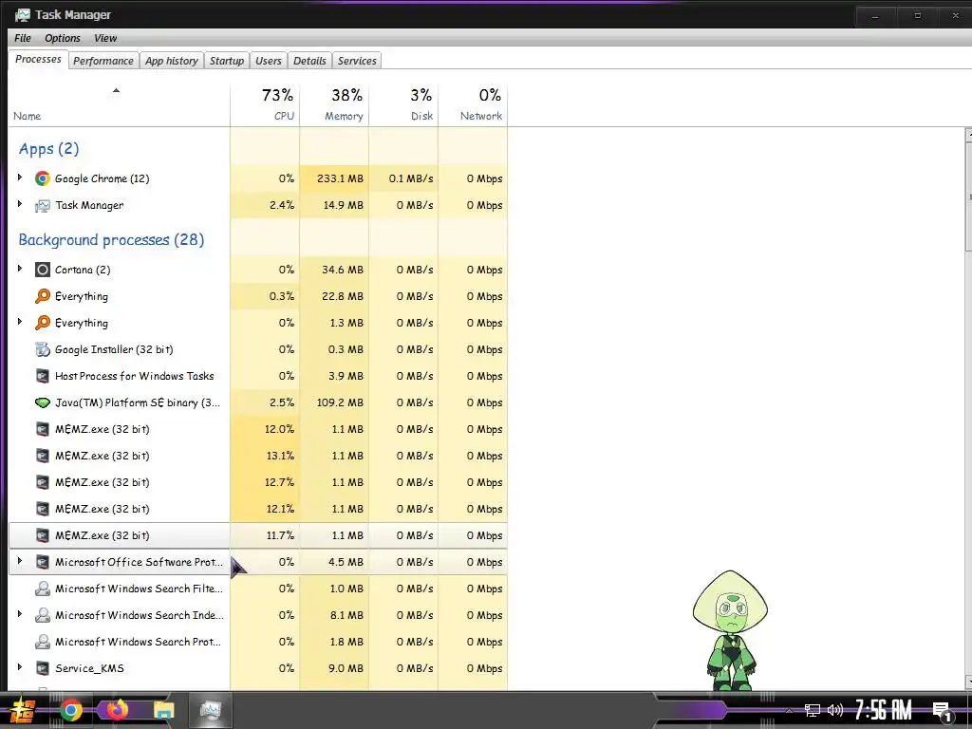Click the Host Process for Windows Tasks icon
This screenshot has width=972, height=729.
(42, 376)
